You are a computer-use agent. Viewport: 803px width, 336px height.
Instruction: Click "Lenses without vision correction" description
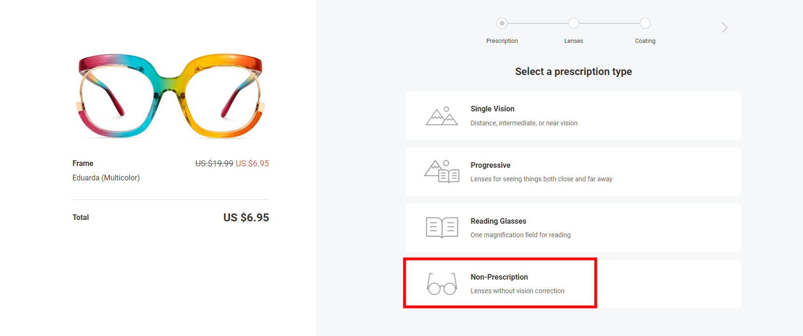tap(517, 291)
